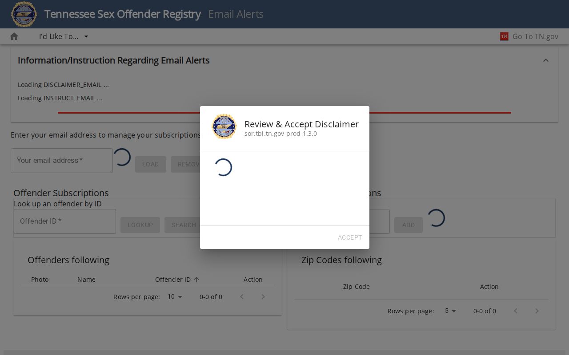Click the Review & Accept Disclaimer title

[302, 124]
